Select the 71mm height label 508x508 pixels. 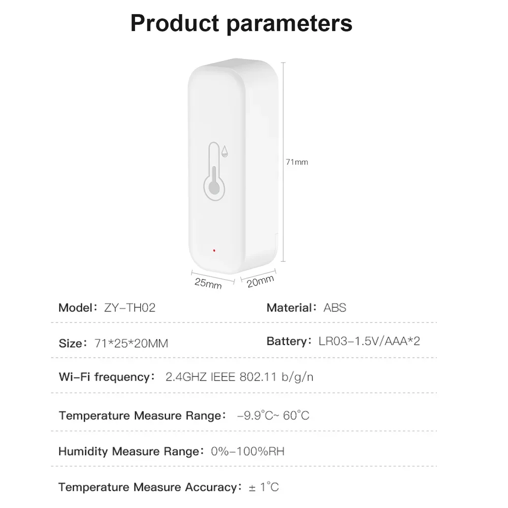point(297,162)
